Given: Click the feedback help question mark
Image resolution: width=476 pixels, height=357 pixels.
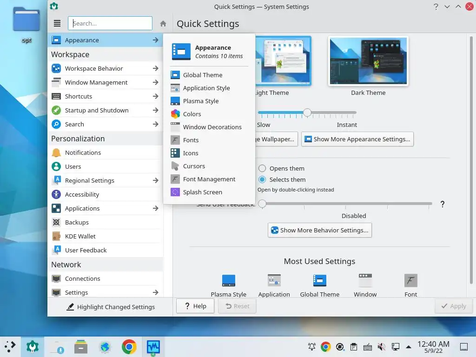Looking at the screenshot, I should 443,204.
